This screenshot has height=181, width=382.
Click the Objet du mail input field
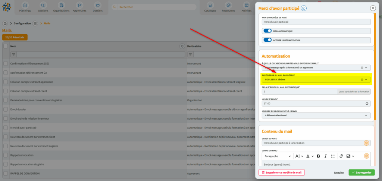tap(311, 143)
